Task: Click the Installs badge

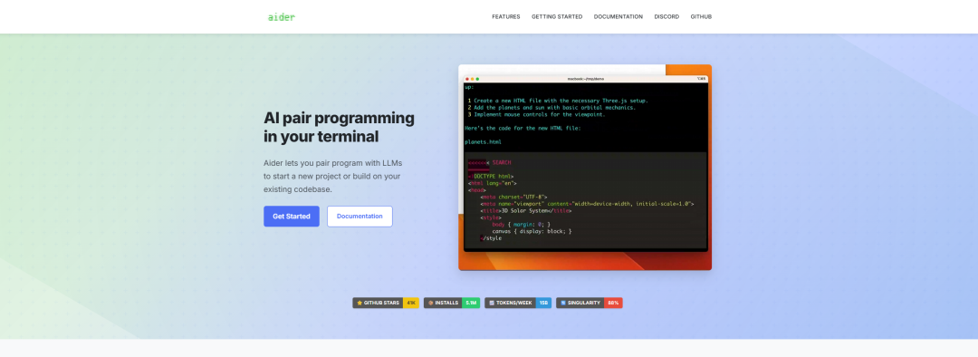Action: tap(452, 303)
